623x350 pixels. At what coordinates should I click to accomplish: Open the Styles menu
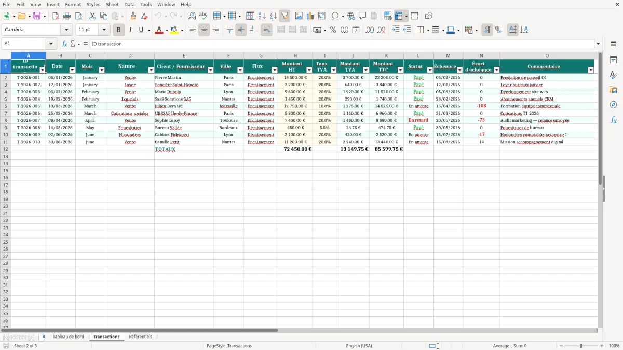coord(93,4)
